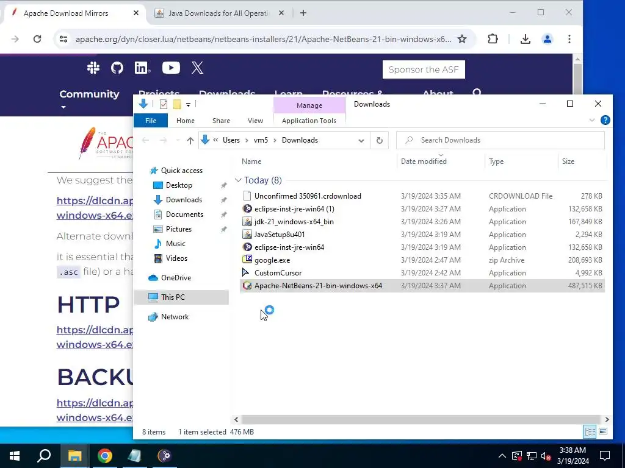Select jdk-21_windows-x64_bin file

[422, 222]
